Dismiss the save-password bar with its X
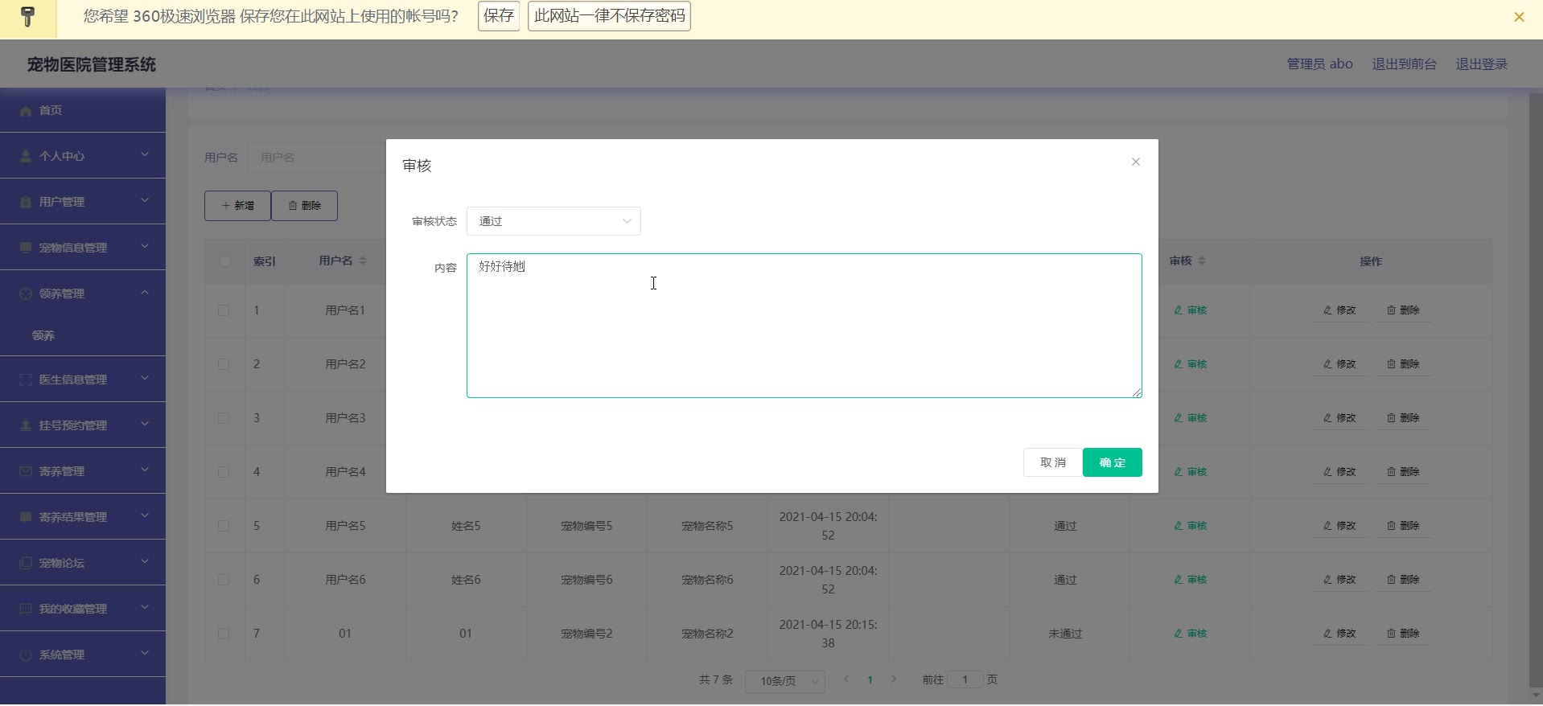 point(1519,17)
